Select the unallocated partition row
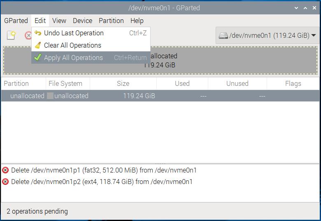321x221 pixels. click(160, 96)
